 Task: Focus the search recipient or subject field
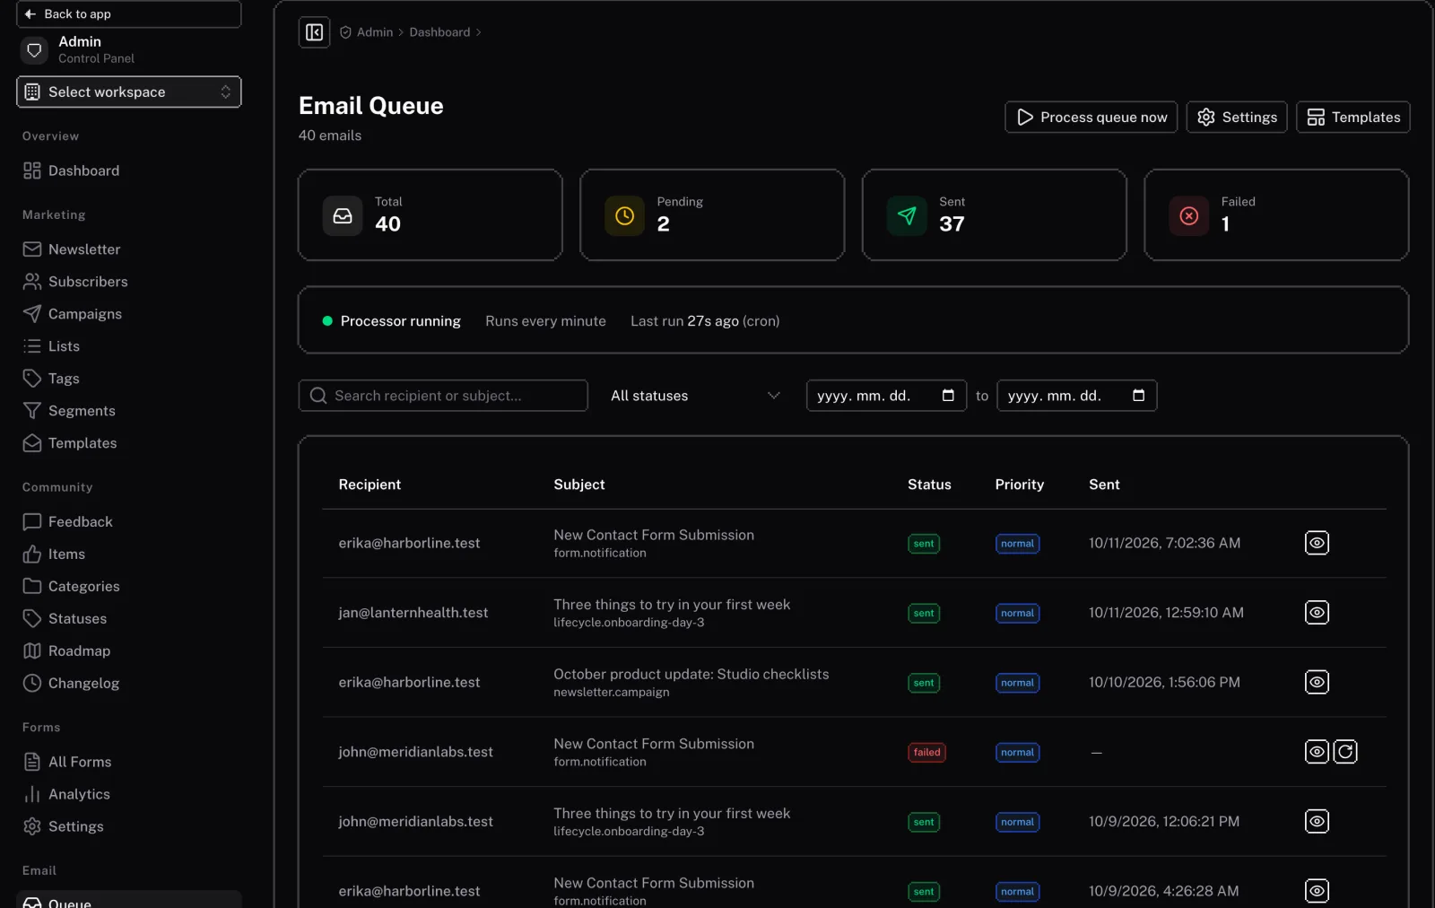click(x=443, y=396)
